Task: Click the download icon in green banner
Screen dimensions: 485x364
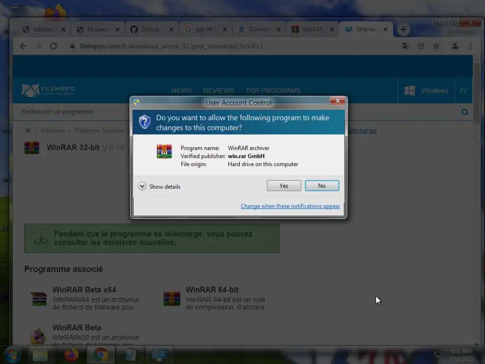Action: (x=41, y=238)
